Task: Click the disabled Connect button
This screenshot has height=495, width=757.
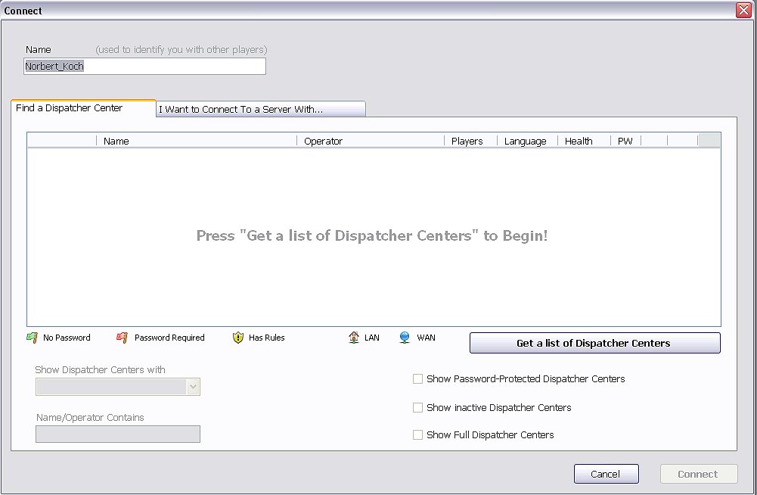Action: [x=699, y=474]
